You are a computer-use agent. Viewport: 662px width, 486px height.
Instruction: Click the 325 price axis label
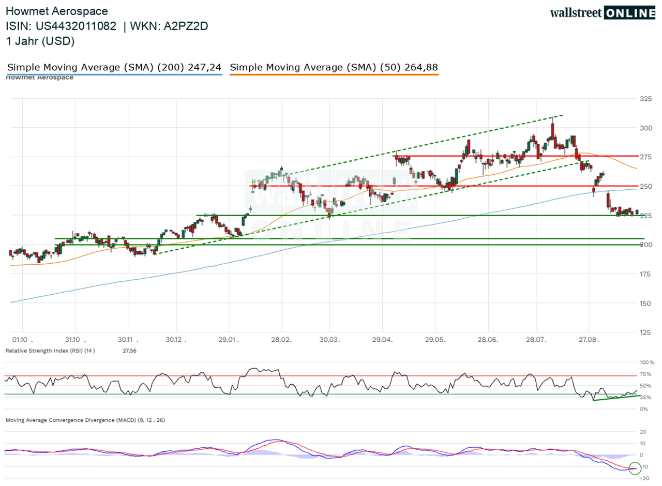(646, 99)
